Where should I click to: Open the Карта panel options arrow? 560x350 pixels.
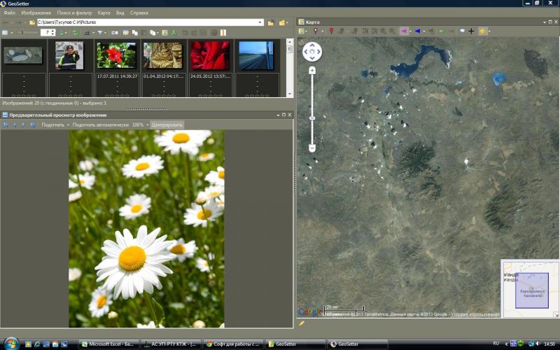coord(545,22)
